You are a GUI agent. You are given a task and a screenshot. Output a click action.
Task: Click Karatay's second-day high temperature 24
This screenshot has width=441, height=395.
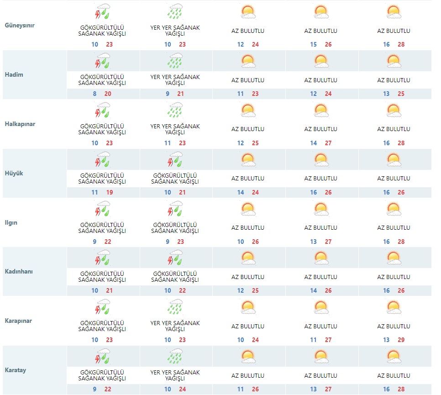(182, 389)
